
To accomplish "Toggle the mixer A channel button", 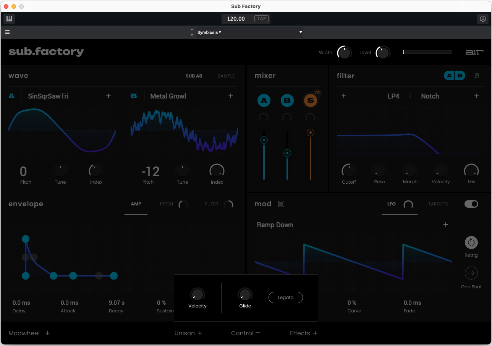I will (x=264, y=101).
